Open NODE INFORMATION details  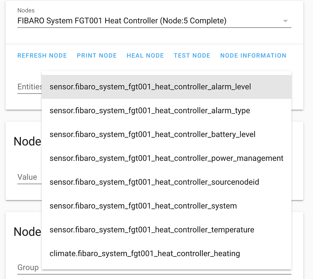(x=253, y=55)
